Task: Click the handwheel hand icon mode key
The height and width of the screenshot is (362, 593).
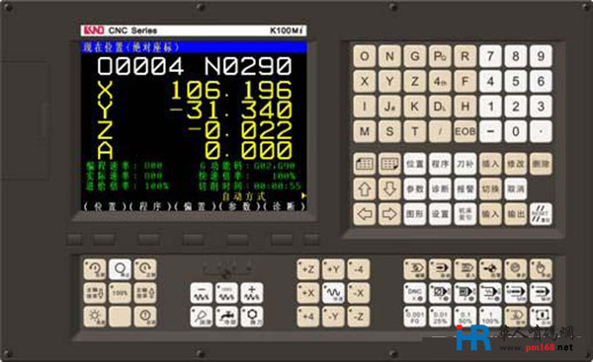Action: 541,268
